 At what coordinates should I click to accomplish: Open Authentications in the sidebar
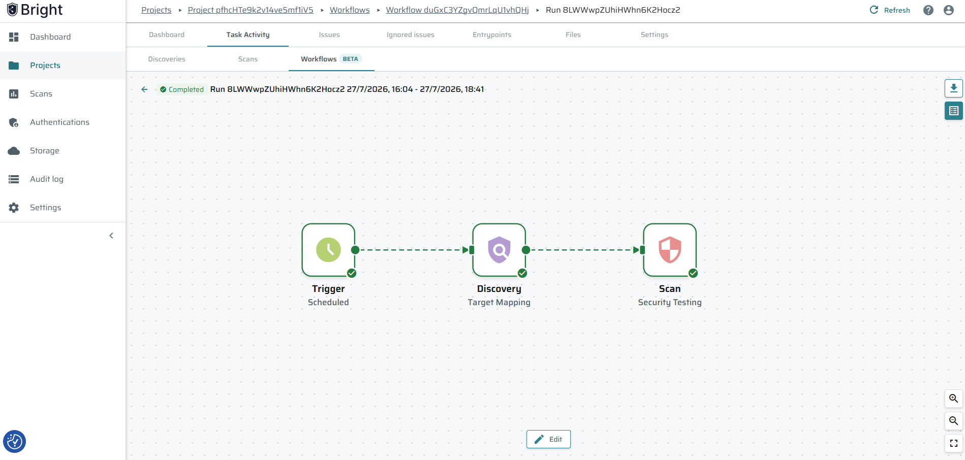[63, 122]
